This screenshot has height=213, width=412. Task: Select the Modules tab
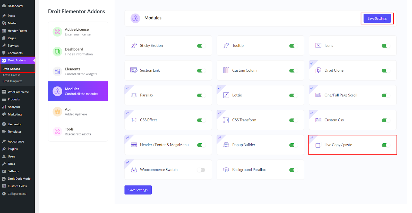click(78, 91)
